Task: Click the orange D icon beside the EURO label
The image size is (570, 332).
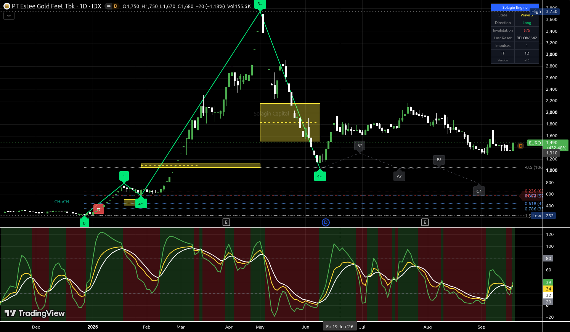Action: [x=521, y=146]
